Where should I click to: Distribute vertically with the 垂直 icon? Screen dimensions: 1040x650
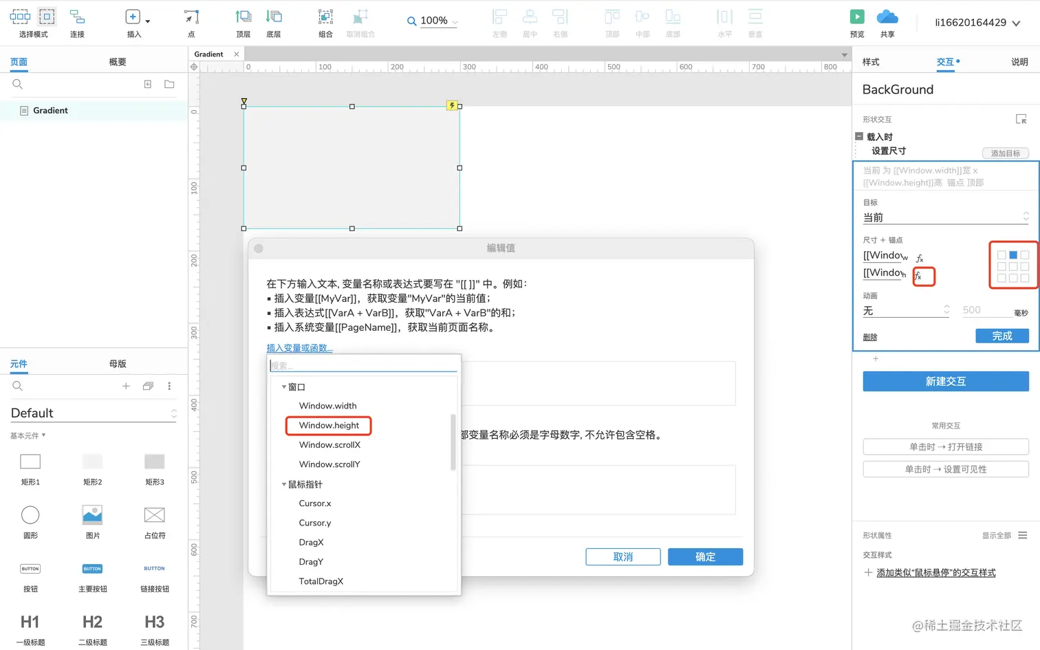[755, 17]
